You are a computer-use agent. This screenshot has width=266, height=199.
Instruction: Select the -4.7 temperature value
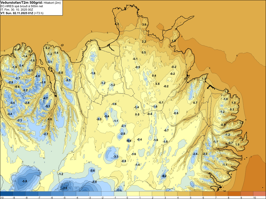tap(45, 98)
